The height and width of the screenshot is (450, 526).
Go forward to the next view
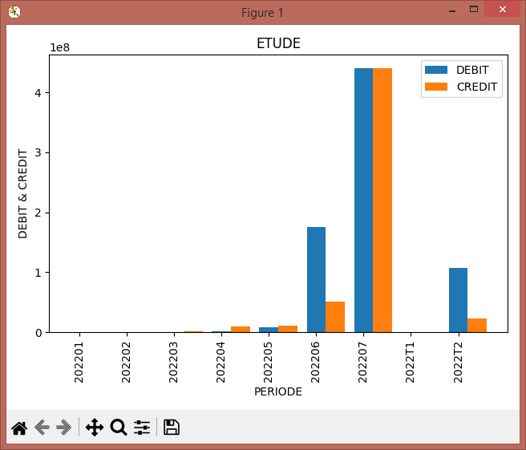[x=64, y=428]
